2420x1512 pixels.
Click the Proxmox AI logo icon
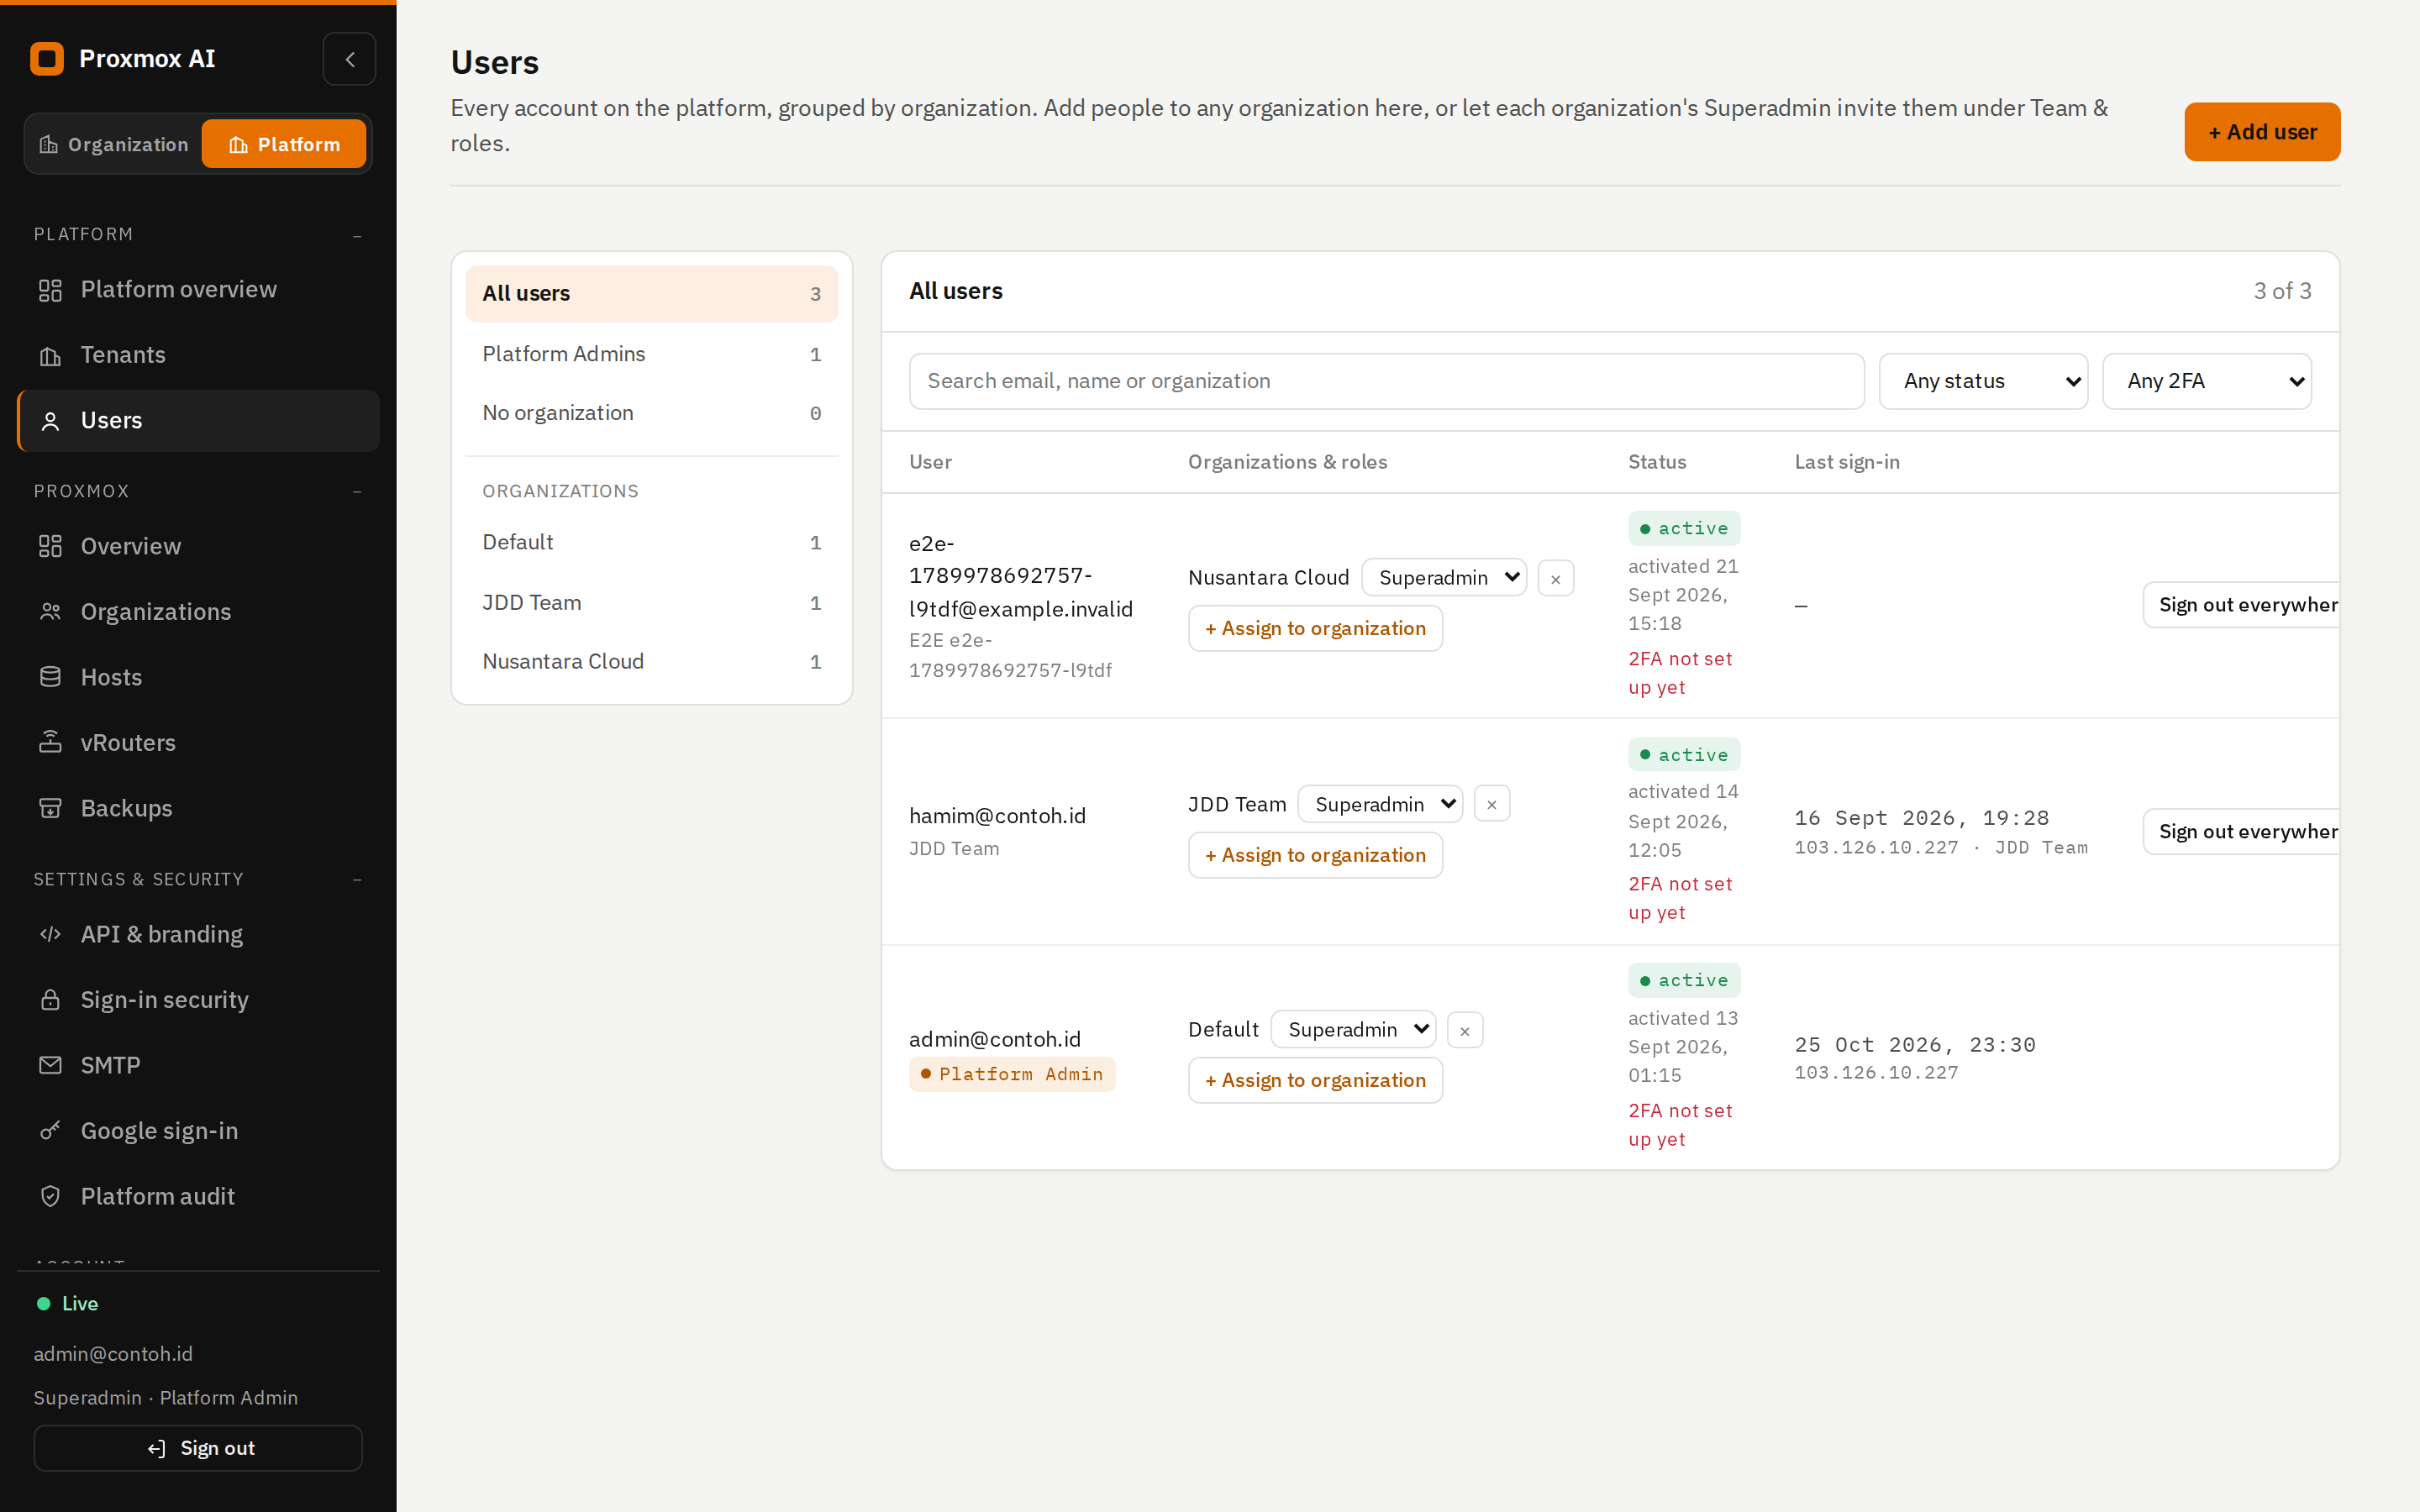(47, 59)
